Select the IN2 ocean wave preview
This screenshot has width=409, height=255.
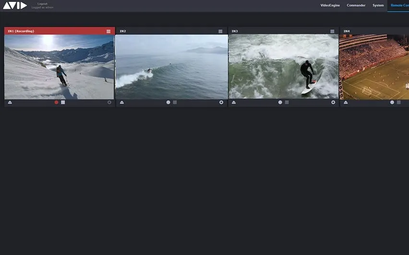click(172, 67)
